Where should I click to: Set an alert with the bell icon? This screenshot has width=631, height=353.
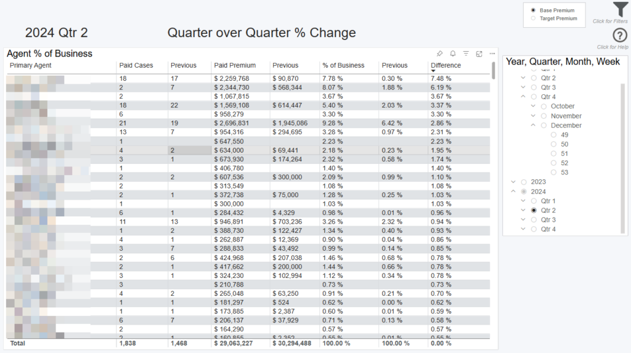453,54
